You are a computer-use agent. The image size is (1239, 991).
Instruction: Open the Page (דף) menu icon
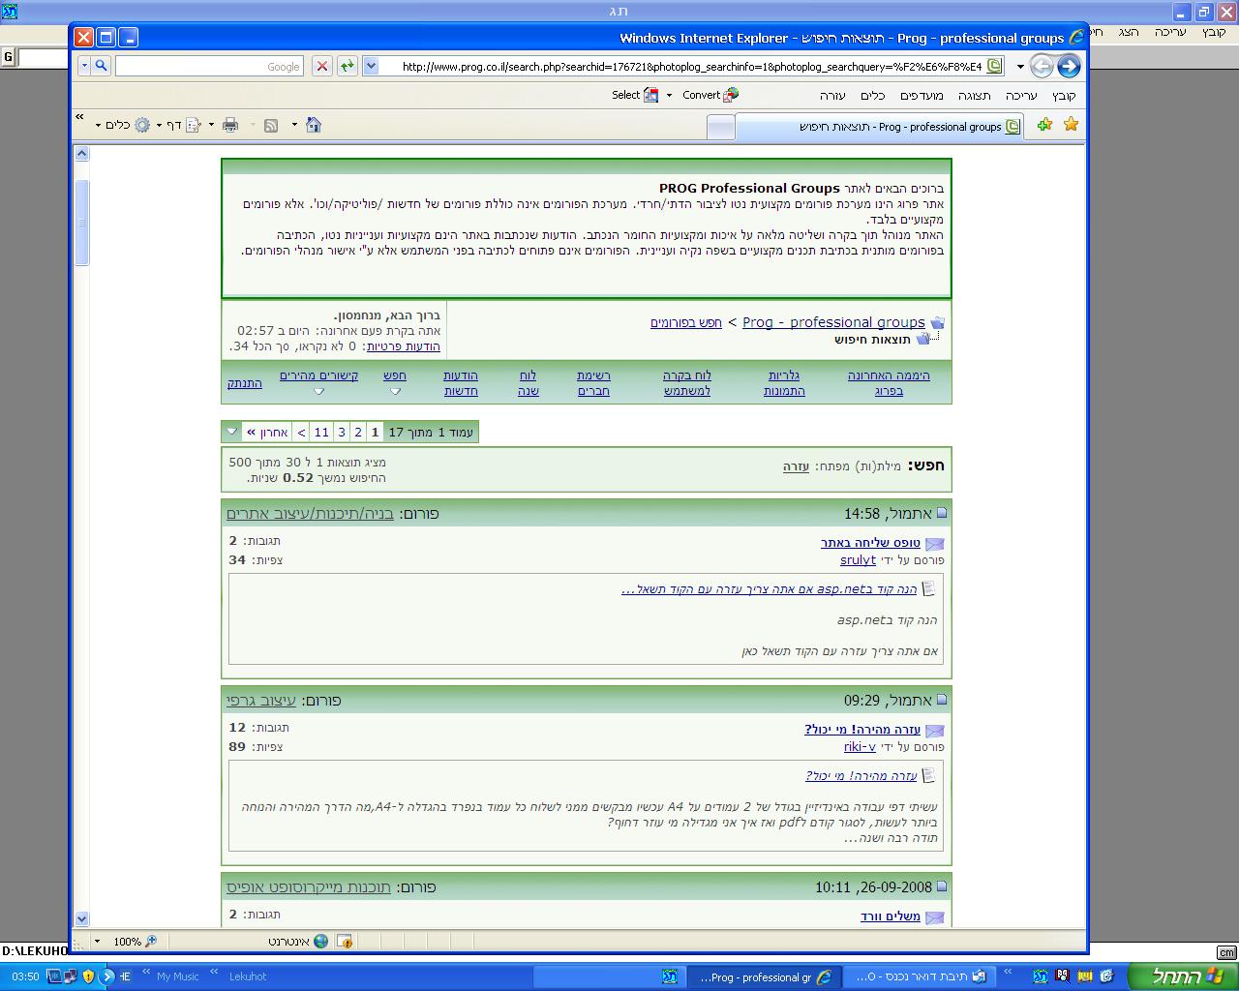point(193,125)
